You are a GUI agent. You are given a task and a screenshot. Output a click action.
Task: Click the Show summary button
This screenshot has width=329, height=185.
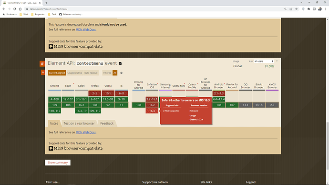(58, 163)
